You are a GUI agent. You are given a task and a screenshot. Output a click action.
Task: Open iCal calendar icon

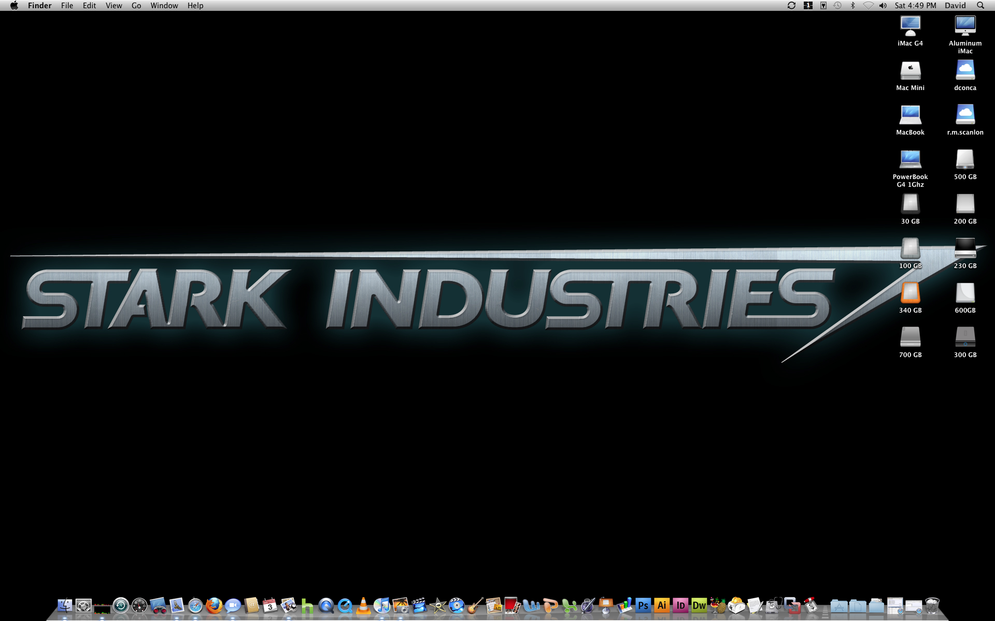click(x=270, y=605)
